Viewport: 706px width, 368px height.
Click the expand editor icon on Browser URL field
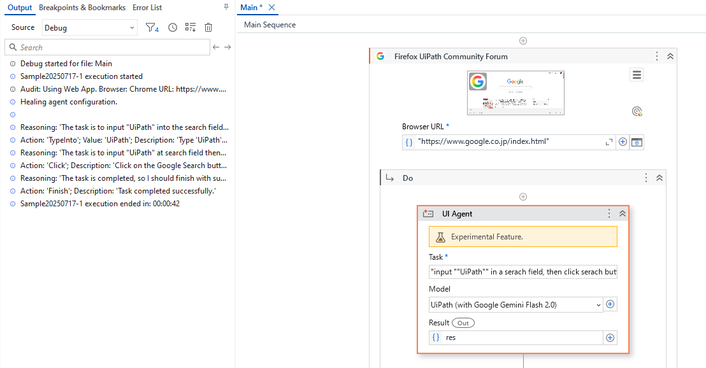[609, 141]
